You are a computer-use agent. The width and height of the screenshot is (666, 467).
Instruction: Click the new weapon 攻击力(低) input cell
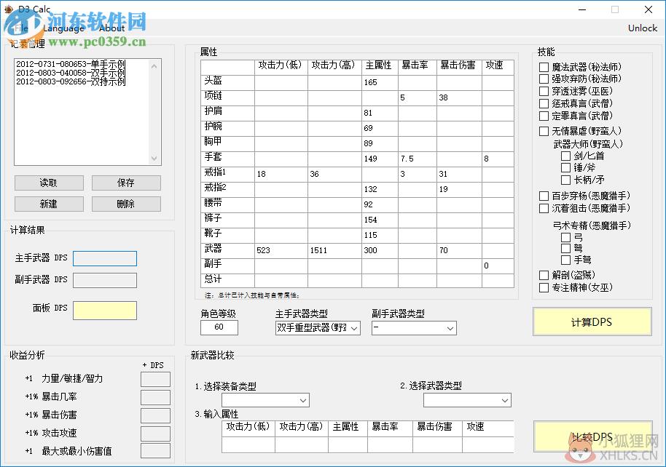tap(248, 444)
